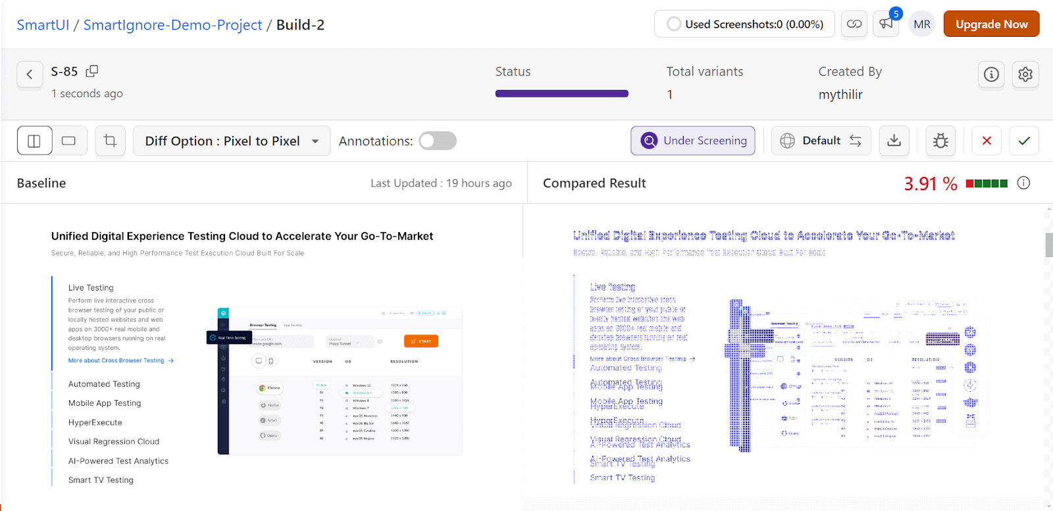Click the 1 seconds ago timestamp
The image size is (1053, 511).
point(87,93)
